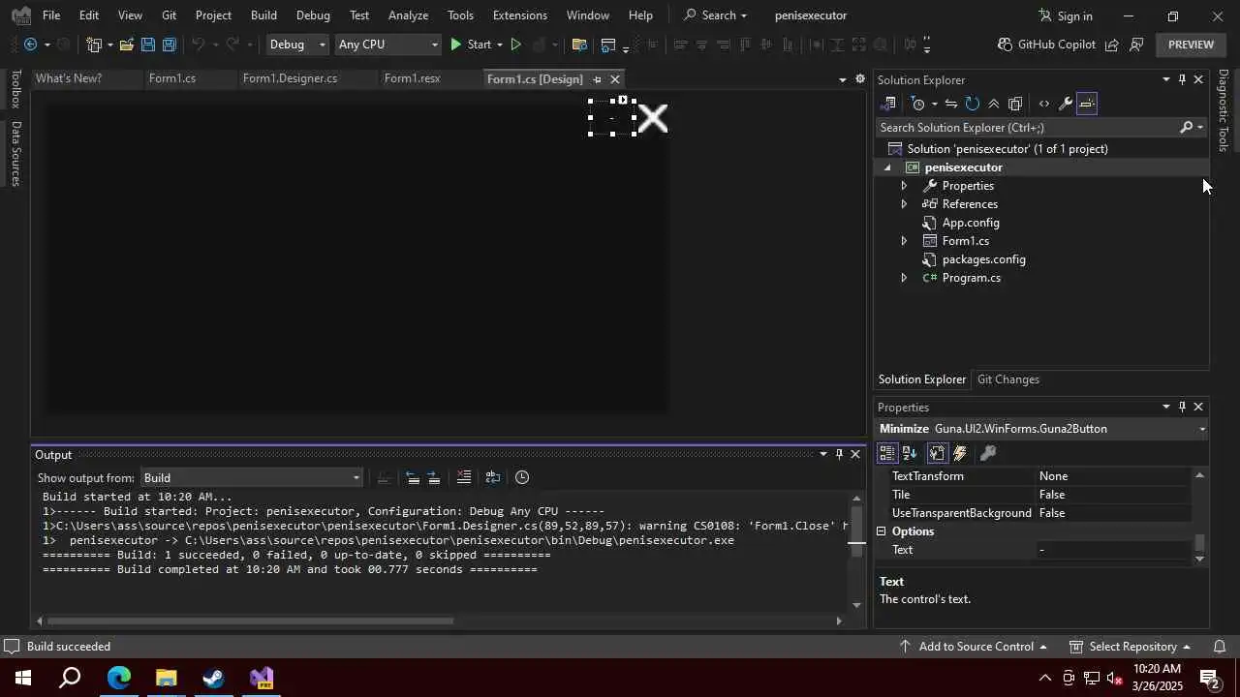Collapse Options category in Properties

point(882,531)
